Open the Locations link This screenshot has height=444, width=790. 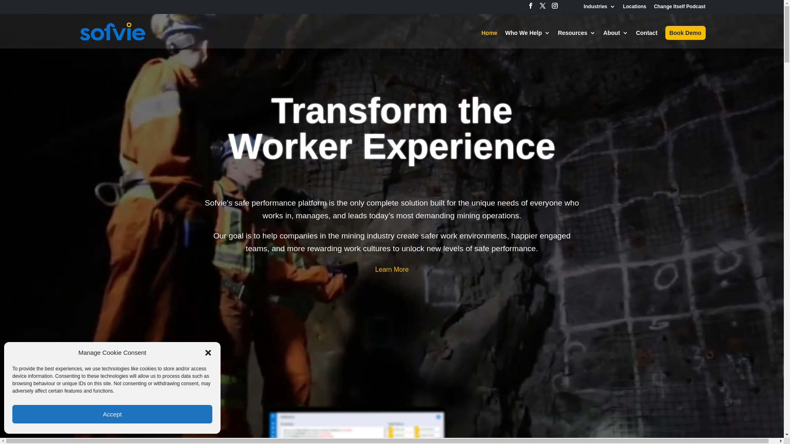[634, 7]
